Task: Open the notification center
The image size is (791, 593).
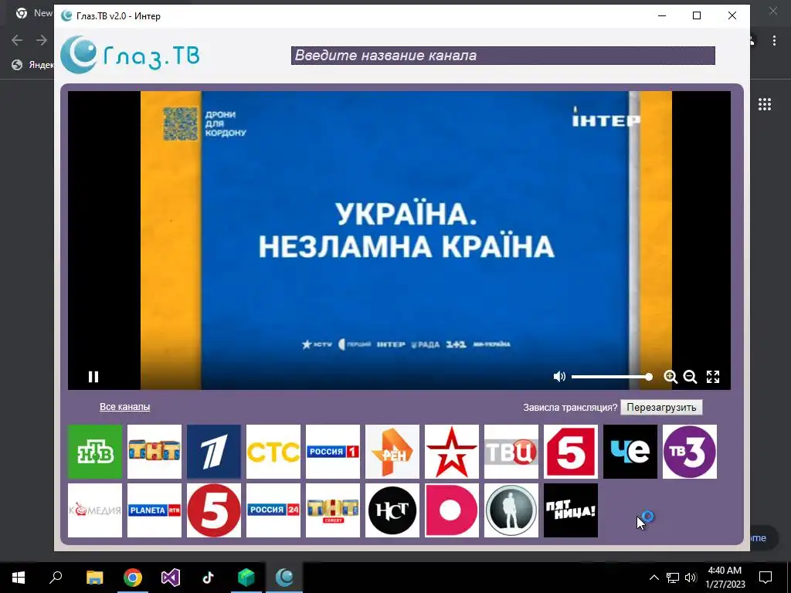Action: [766, 578]
